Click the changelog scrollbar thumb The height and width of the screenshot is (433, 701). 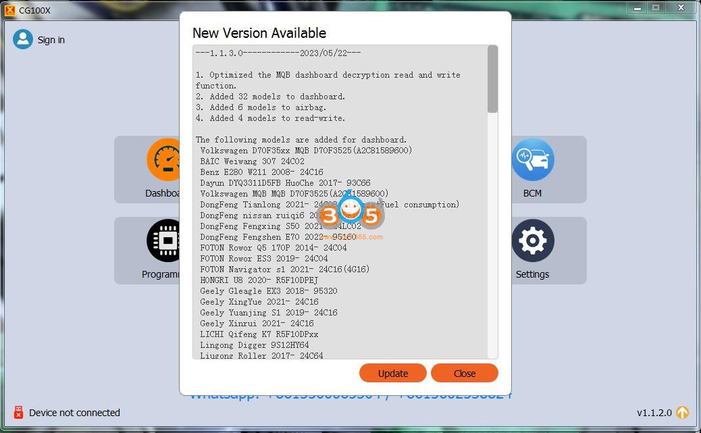click(x=492, y=79)
